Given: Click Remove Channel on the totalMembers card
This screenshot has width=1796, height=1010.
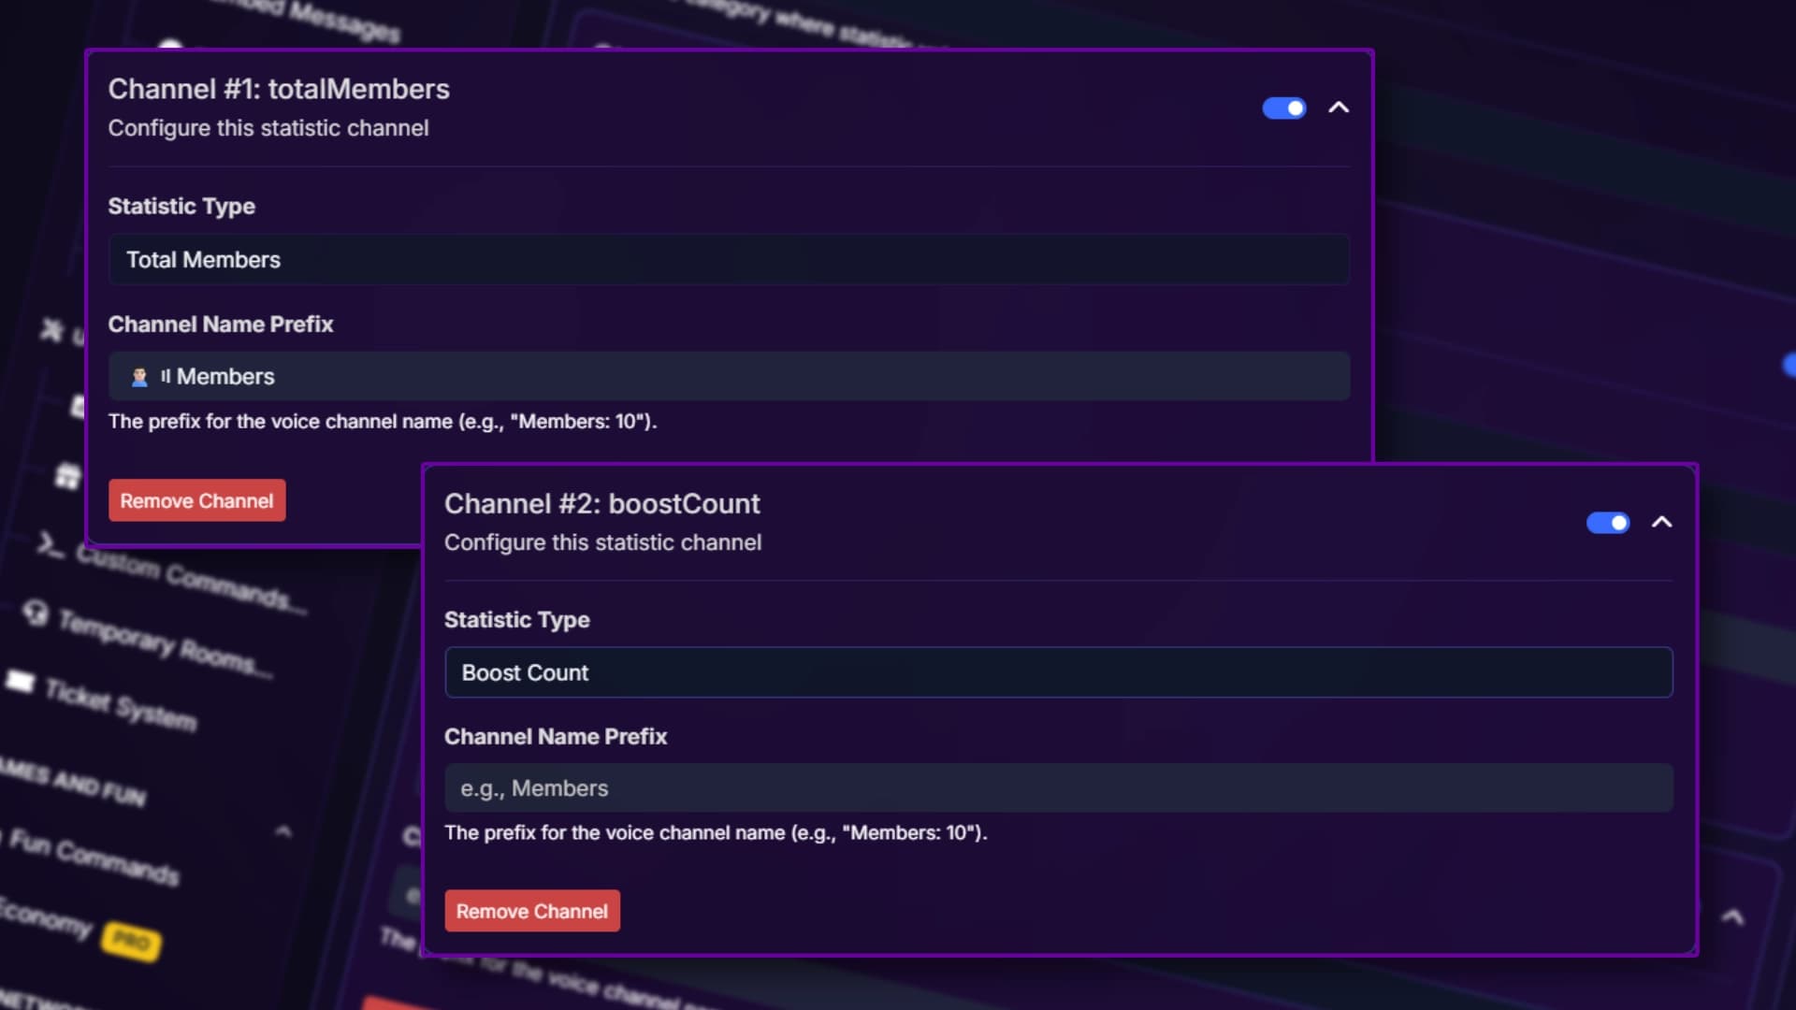Looking at the screenshot, I should (196, 500).
